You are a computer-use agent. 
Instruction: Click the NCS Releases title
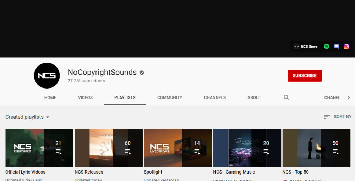point(89,172)
